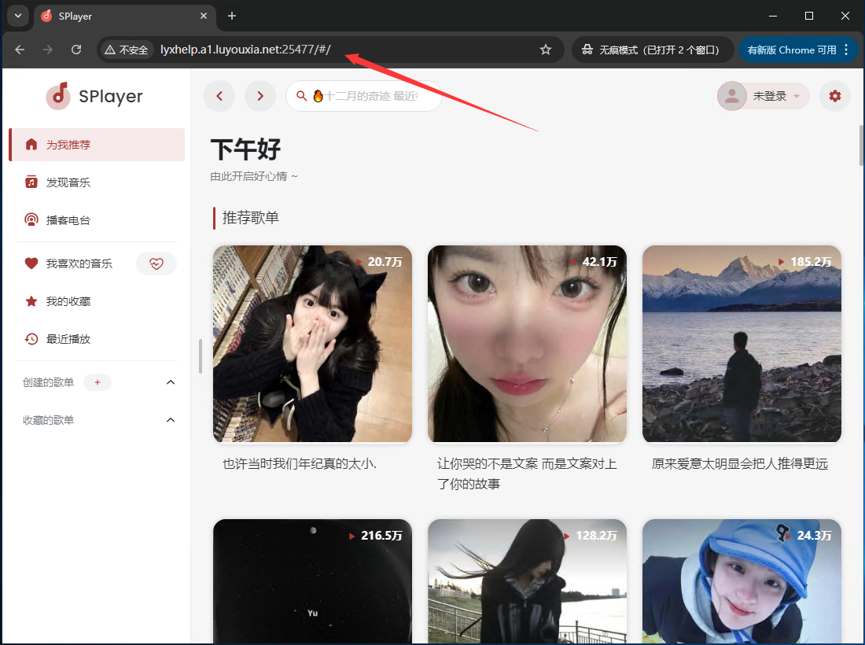Open the 原来爱意太明显会把人推得更远 playlist link
The image size is (865, 645).
[740, 464]
